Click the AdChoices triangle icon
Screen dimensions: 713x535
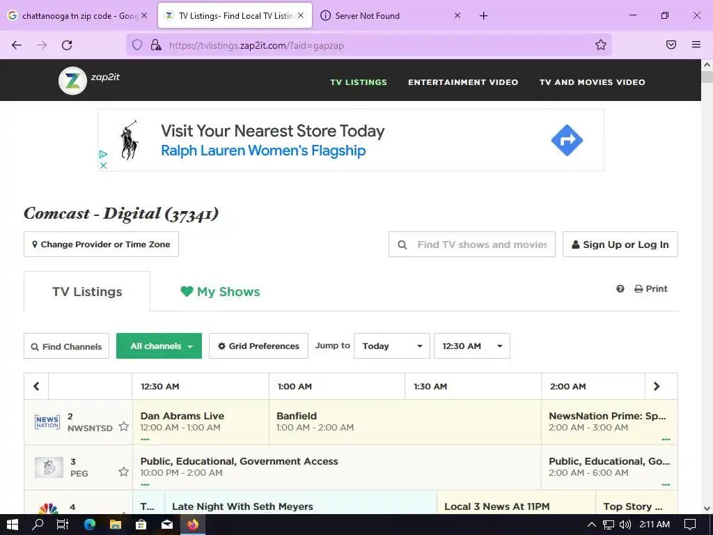[103, 155]
